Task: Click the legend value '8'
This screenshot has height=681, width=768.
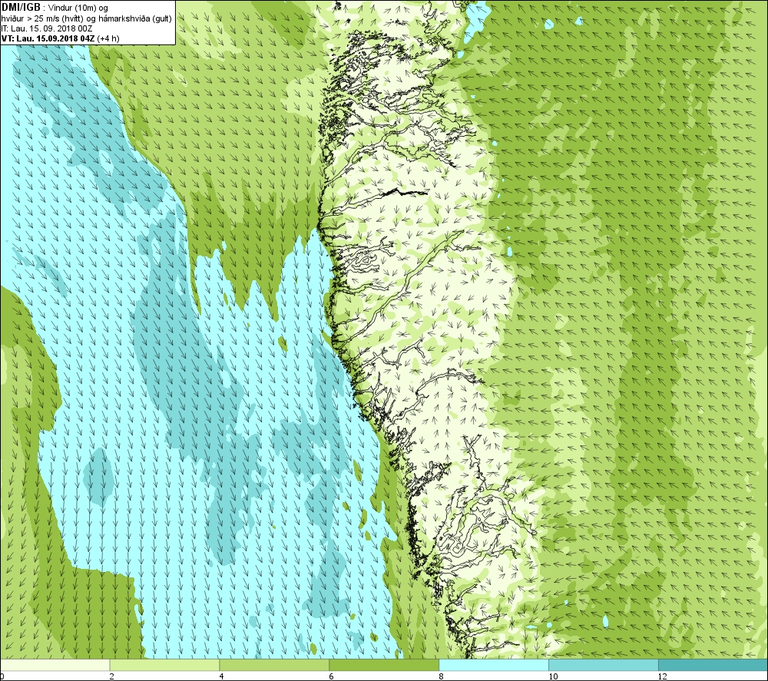Action: pos(442,676)
